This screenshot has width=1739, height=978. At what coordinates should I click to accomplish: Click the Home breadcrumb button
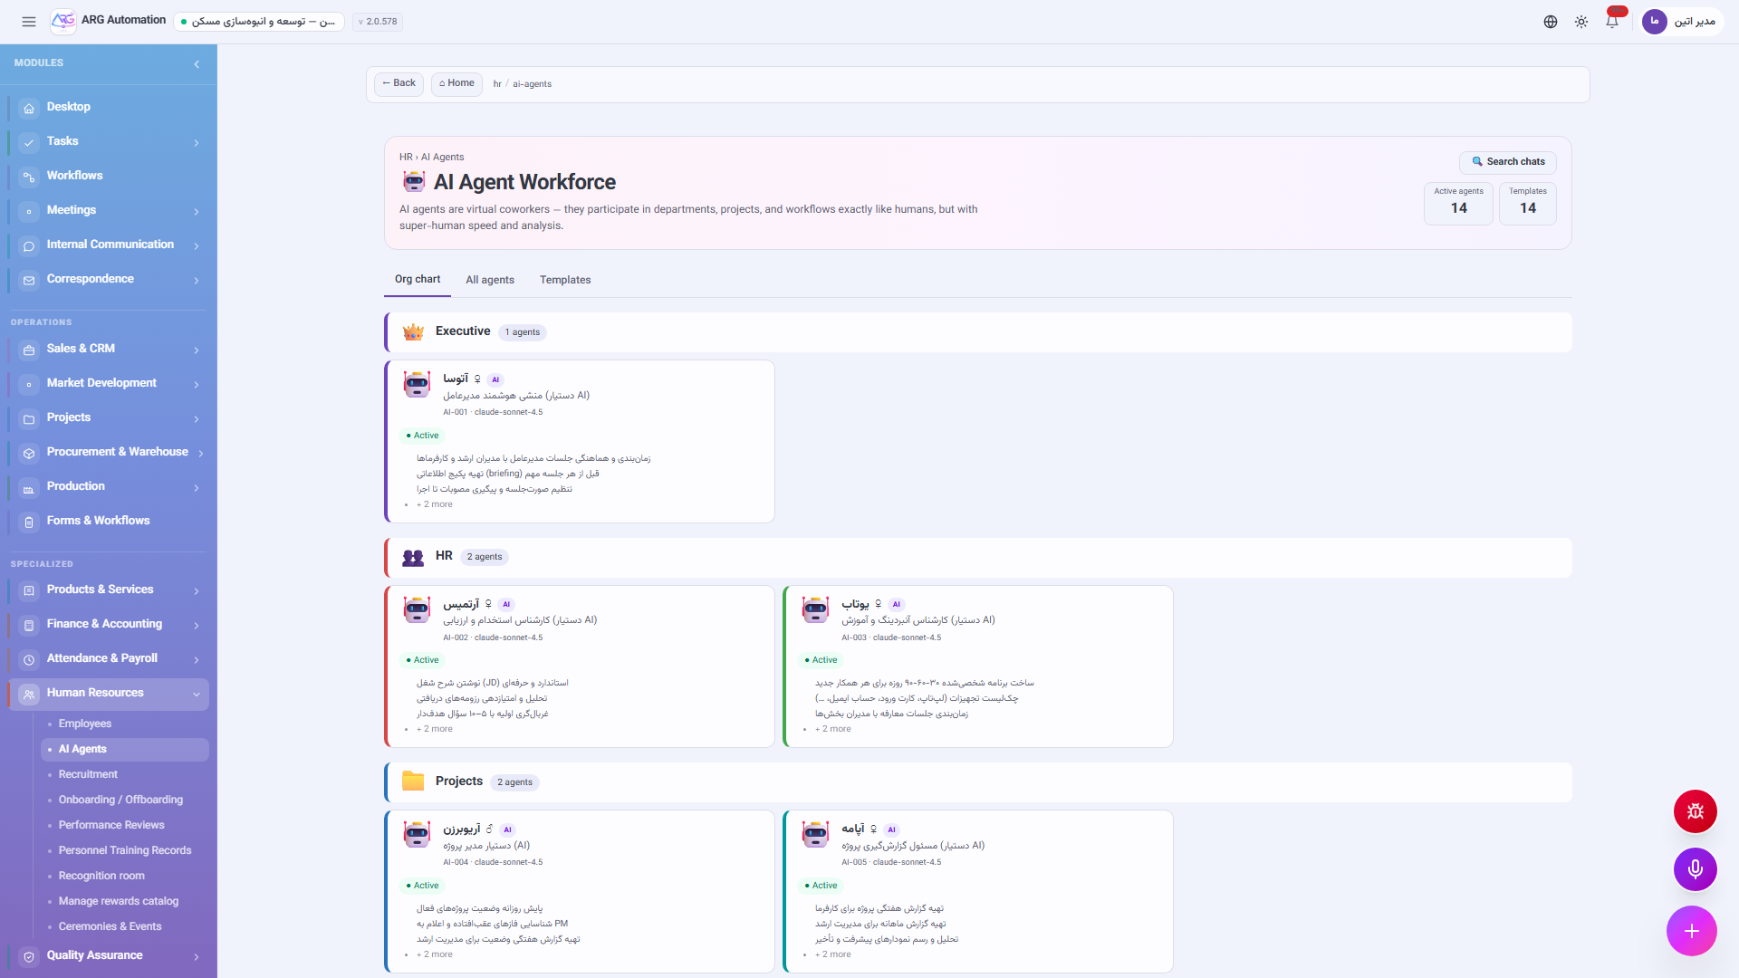click(456, 84)
